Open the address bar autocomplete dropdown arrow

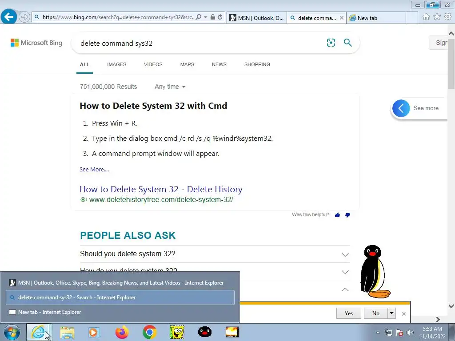(x=205, y=17)
